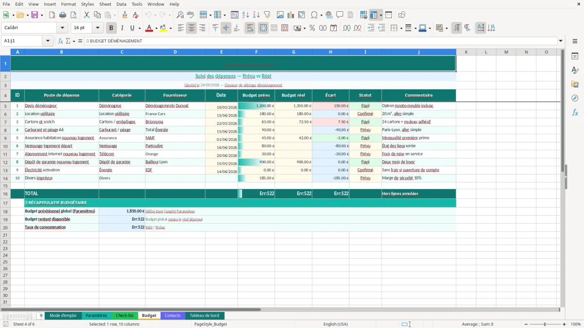Copy the selection
This screenshot has width=584, height=328.
click(97, 15)
